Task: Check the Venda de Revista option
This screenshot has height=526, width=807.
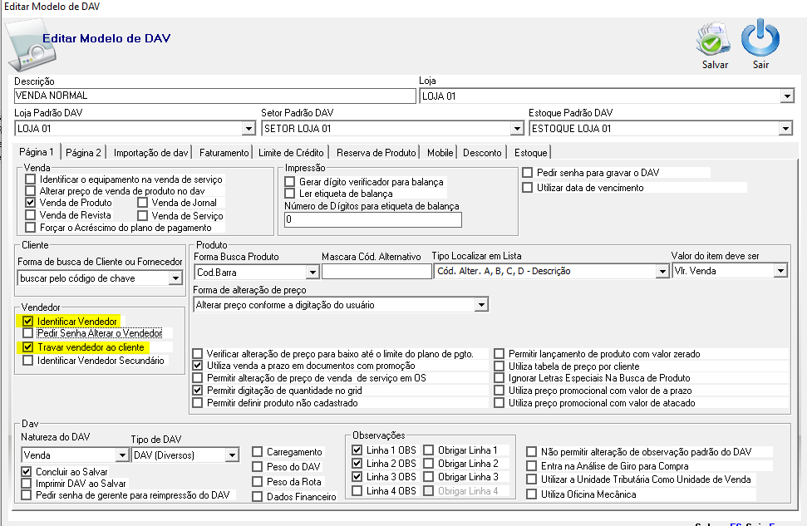Action: [31, 215]
